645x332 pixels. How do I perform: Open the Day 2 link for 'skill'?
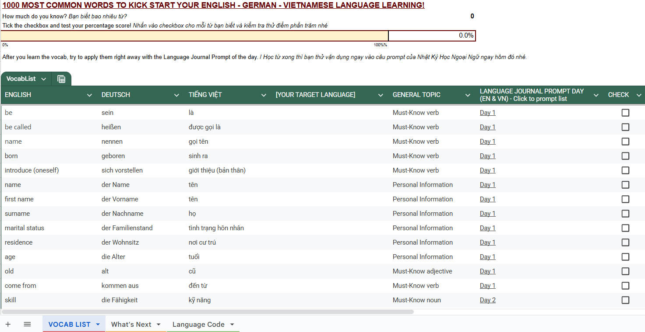click(x=487, y=300)
